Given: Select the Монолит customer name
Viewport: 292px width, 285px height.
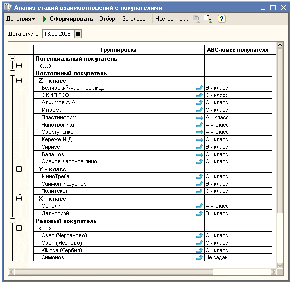Looking at the screenshot, I should [52, 206].
